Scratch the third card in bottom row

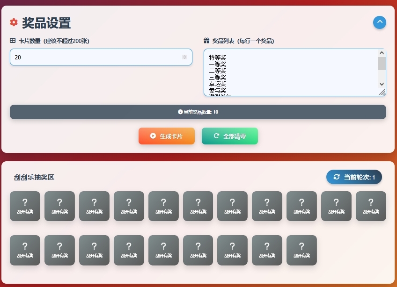[x=95, y=251]
